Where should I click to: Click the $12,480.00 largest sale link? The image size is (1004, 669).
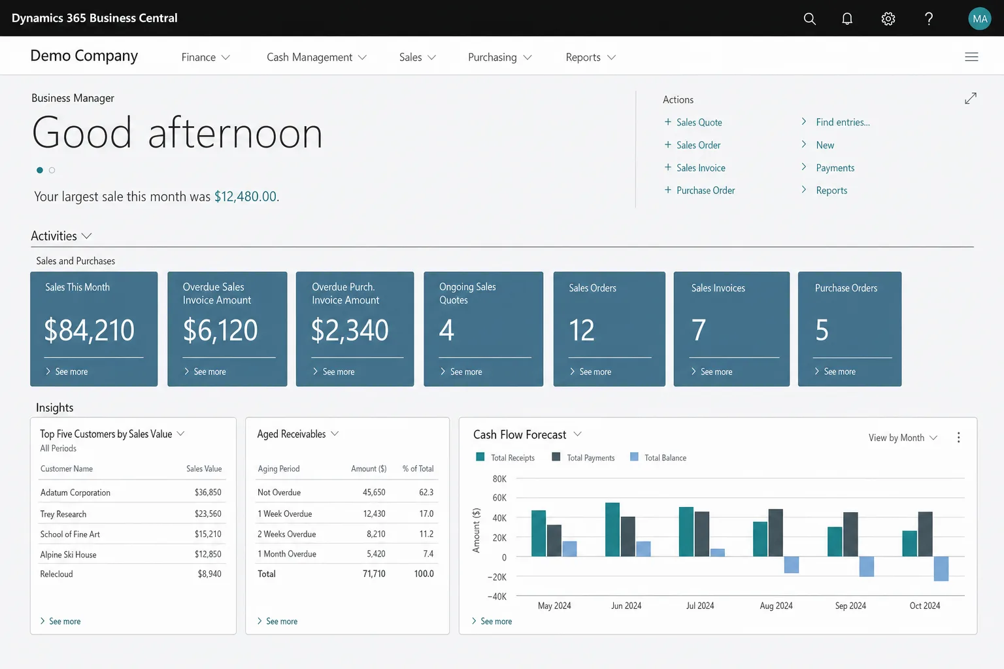(245, 197)
